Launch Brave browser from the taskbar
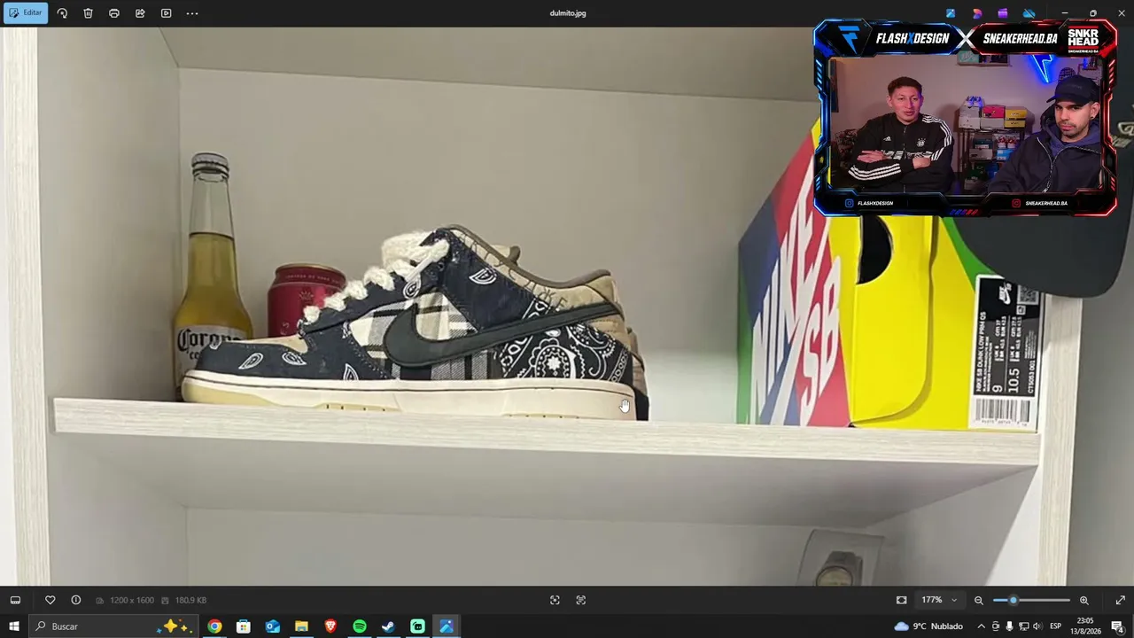Image resolution: width=1134 pixels, height=638 pixels. (330, 626)
